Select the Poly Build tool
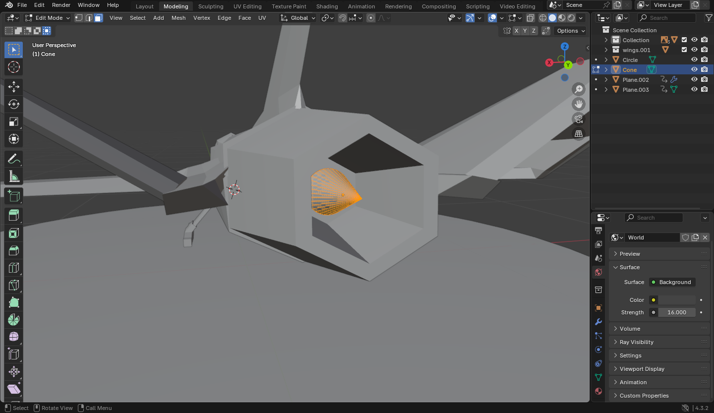The height and width of the screenshot is (413, 714). [x=14, y=303]
